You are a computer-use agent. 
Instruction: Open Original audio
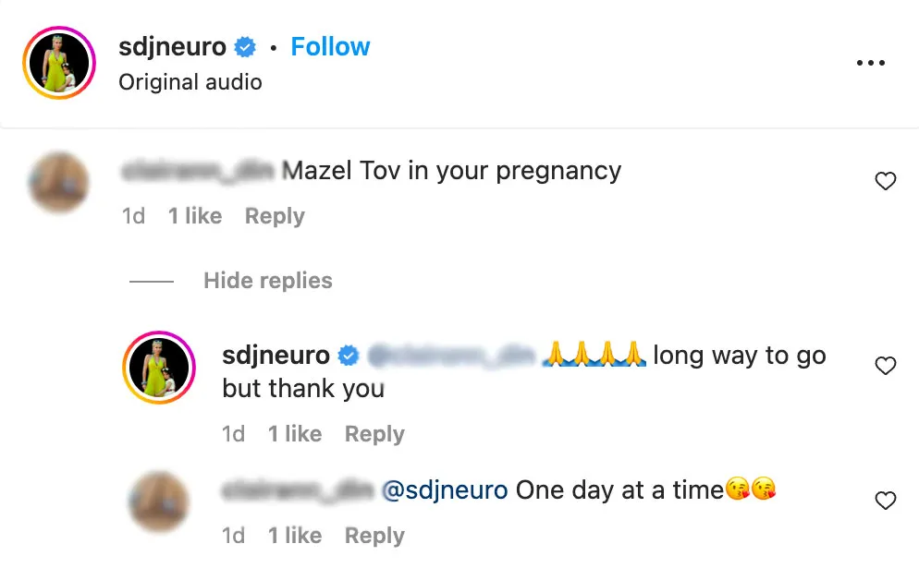click(190, 82)
